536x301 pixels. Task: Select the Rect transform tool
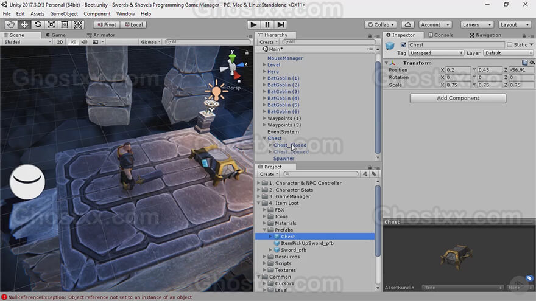[x=65, y=24]
